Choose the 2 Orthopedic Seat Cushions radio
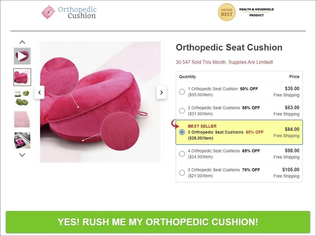 182,111
